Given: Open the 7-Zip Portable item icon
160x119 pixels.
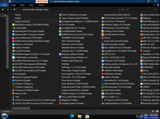Looking at the screenshot, I should [x=13, y=28].
